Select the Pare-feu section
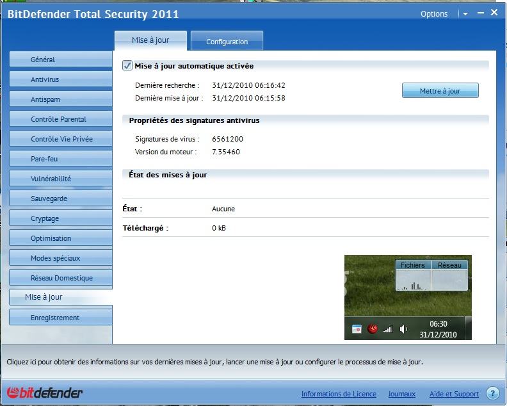 click(x=60, y=159)
